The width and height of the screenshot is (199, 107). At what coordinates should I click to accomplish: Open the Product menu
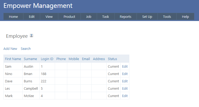69,17
